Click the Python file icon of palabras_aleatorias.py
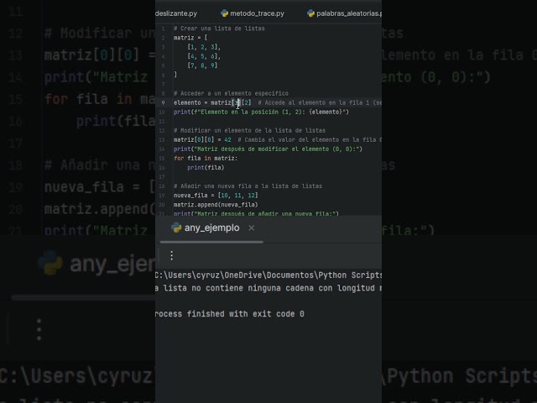 coord(310,13)
